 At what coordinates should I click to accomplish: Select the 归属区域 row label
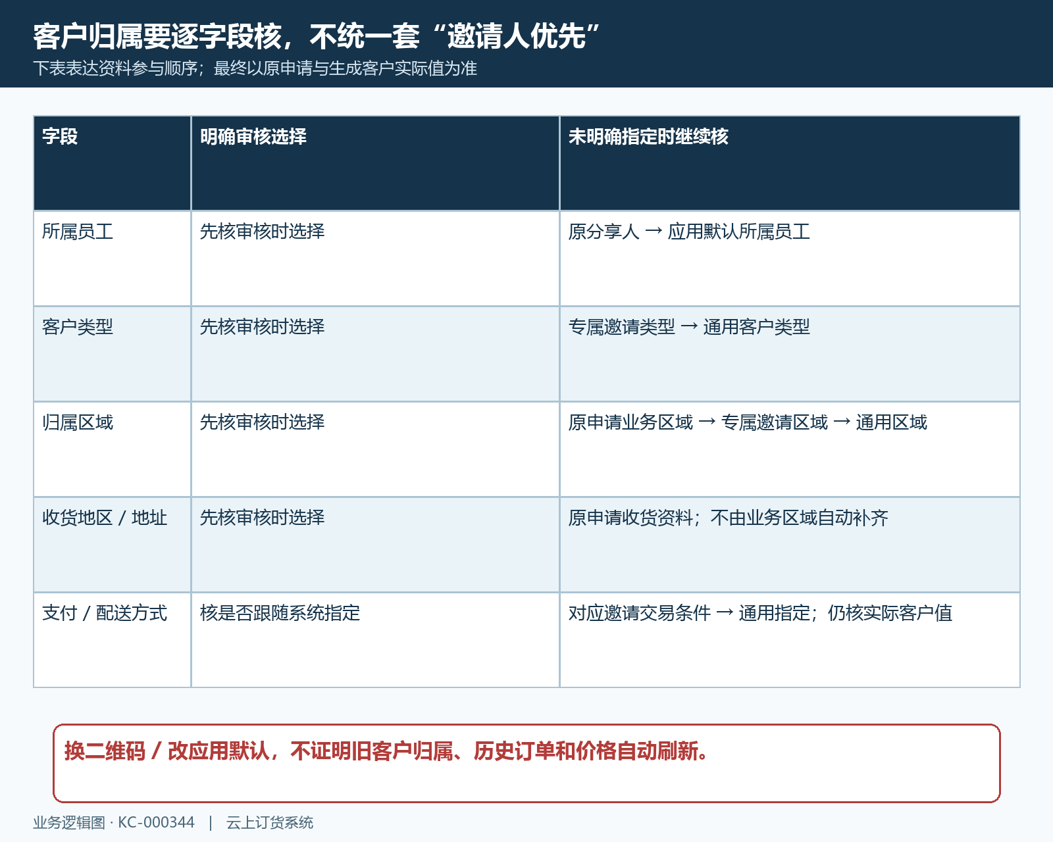pos(78,422)
